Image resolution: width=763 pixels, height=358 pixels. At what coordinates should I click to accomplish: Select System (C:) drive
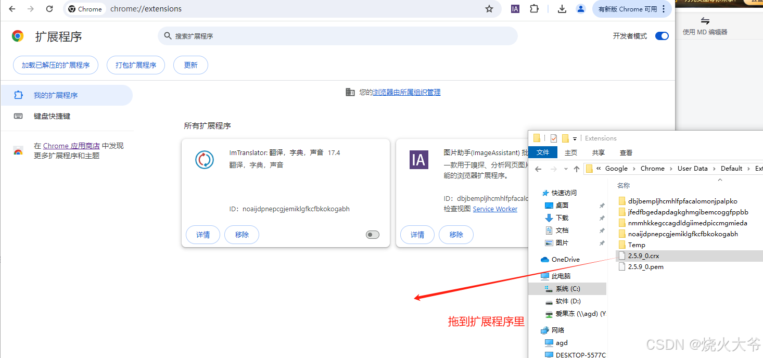[567, 288]
